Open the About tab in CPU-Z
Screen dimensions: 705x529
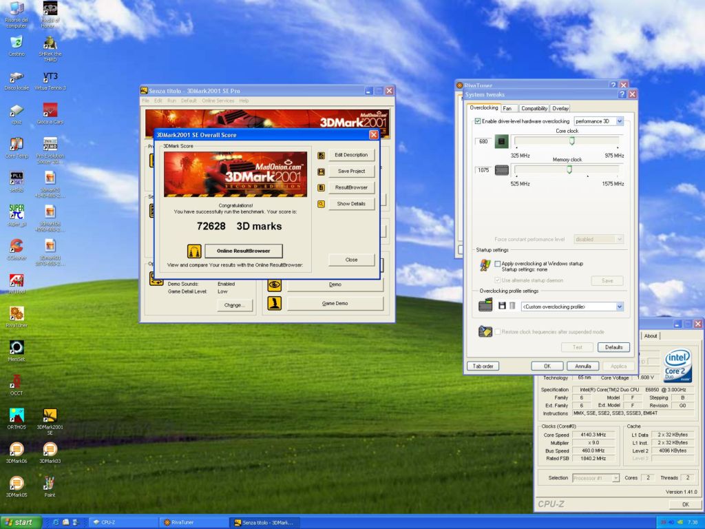[651, 336]
